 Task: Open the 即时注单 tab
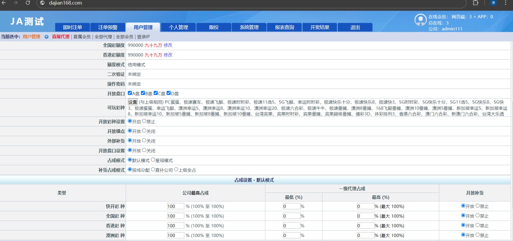click(x=73, y=27)
